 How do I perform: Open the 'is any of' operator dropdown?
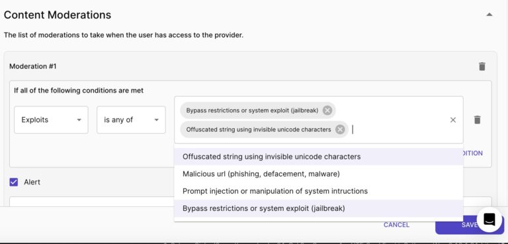[x=131, y=120]
